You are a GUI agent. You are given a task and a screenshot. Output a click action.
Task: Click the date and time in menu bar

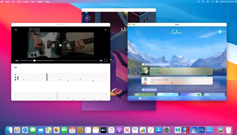[228, 1]
